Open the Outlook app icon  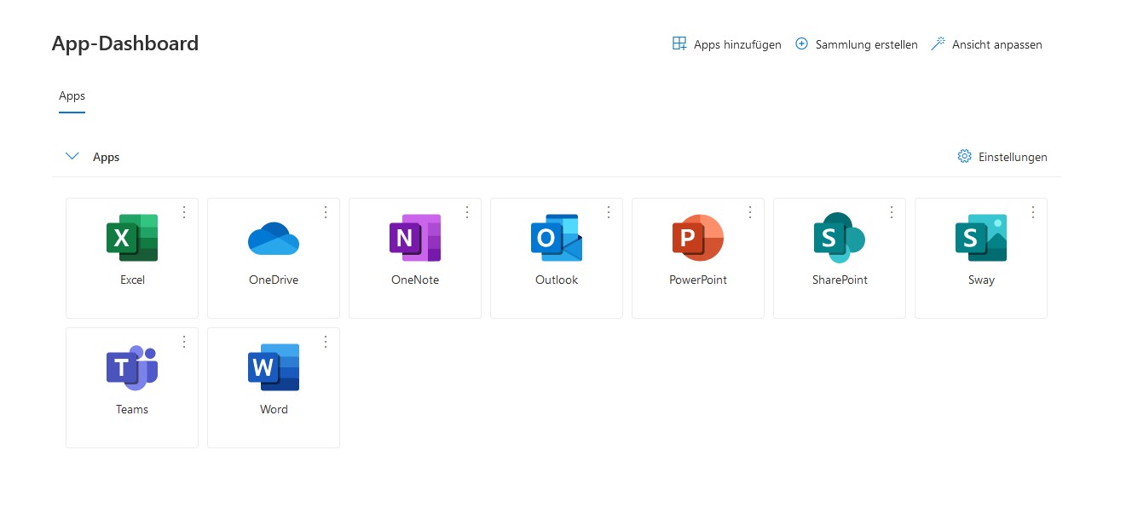pyautogui.click(x=557, y=238)
